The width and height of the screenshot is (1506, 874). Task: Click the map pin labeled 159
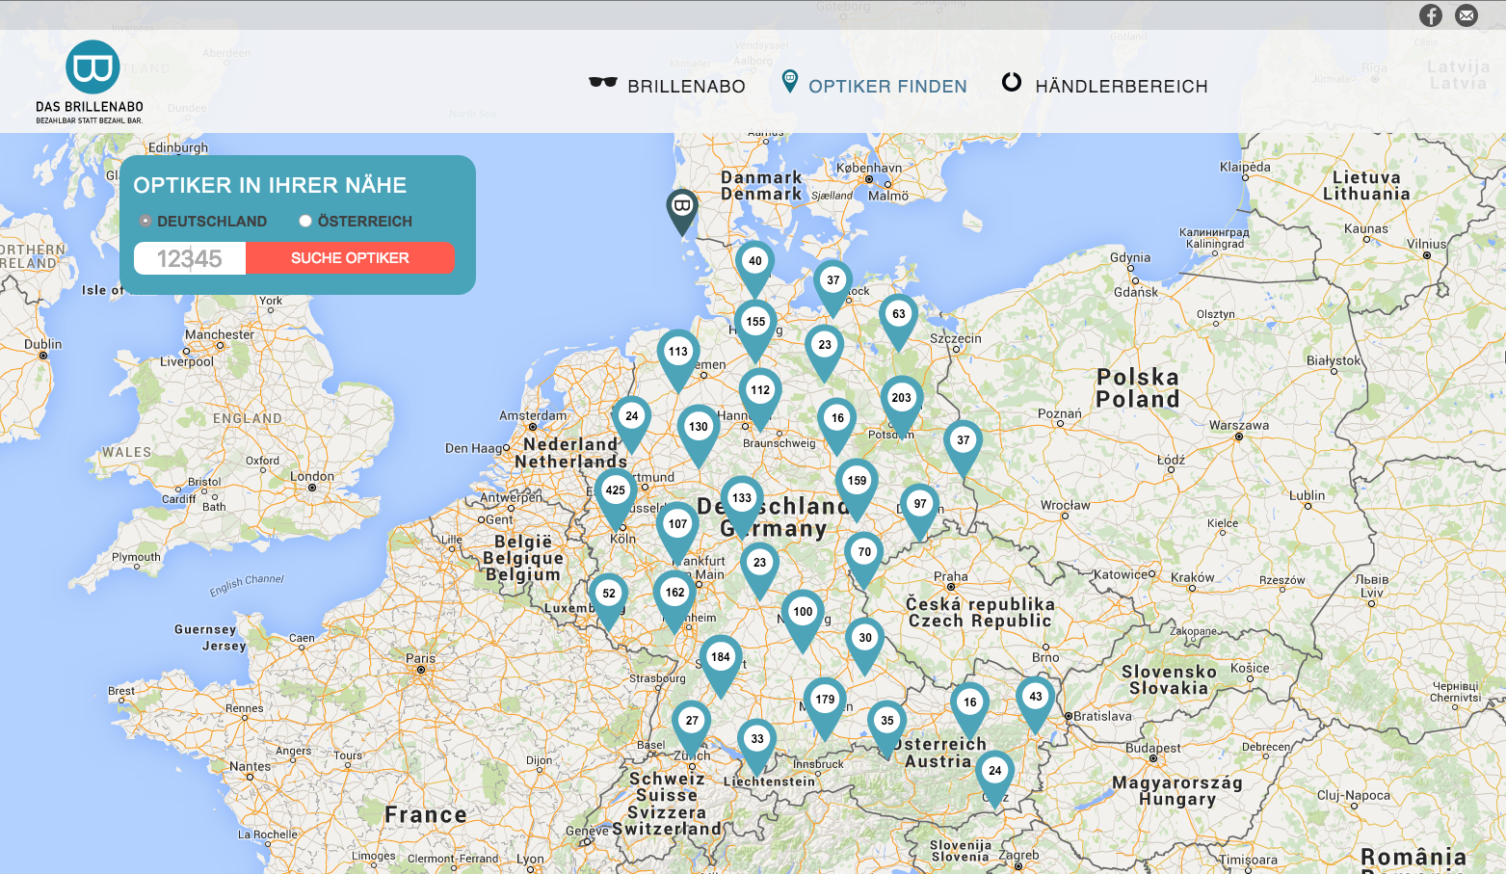point(857,490)
